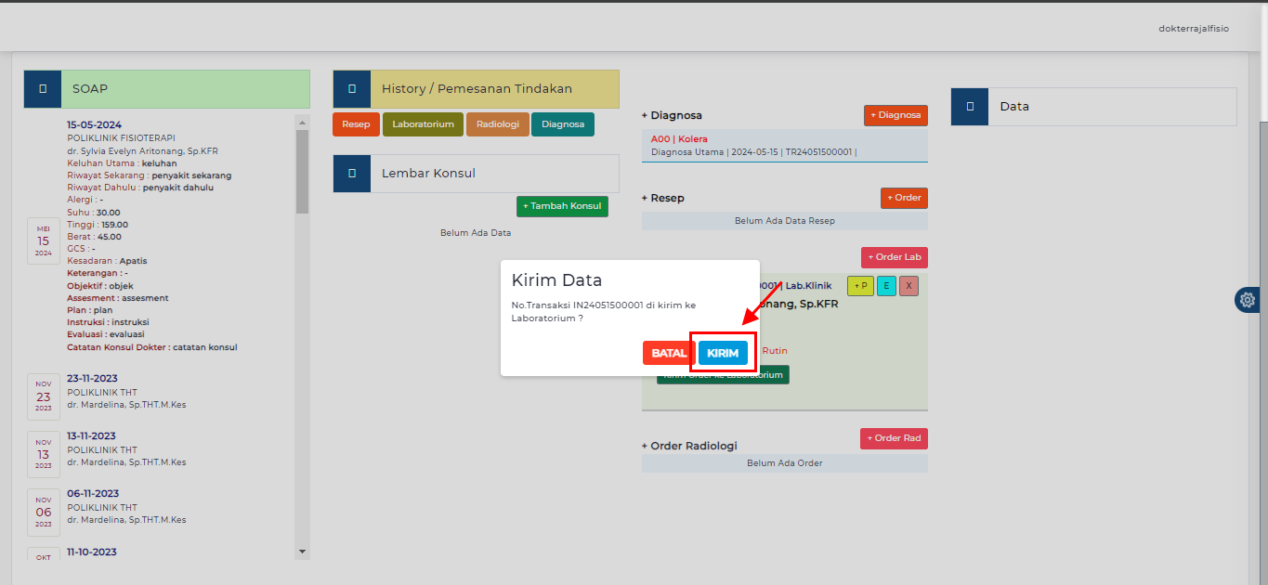Image resolution: width=1268 pixels, height=585 pixels.
Task: Click the Lembar Konsul panel icon
Action: [x=351, y=173]
